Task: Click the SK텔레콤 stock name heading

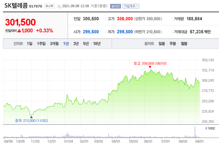Action: [16, 6]
